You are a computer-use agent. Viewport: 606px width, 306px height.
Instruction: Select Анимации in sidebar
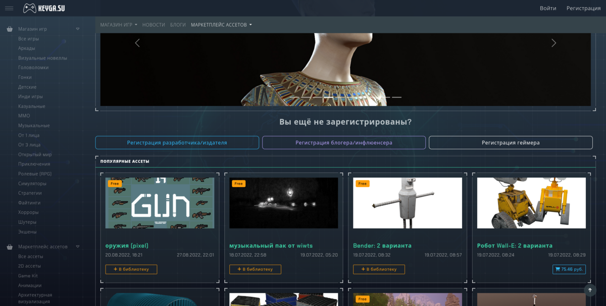tap(30, 285)
